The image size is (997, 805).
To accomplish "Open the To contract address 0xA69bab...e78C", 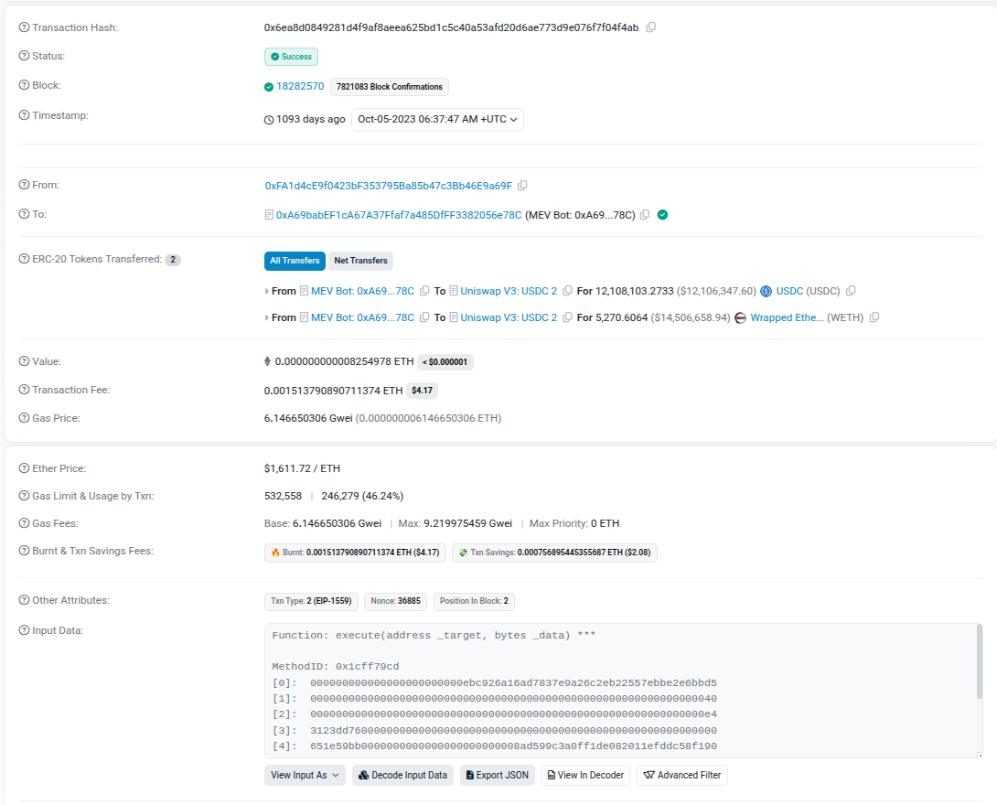I will 399,215.
